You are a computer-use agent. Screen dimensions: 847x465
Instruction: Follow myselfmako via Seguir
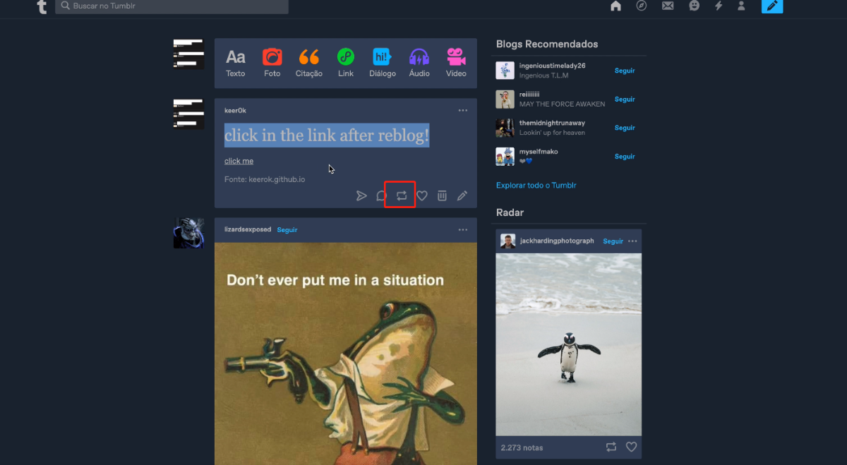pos(625,156)
